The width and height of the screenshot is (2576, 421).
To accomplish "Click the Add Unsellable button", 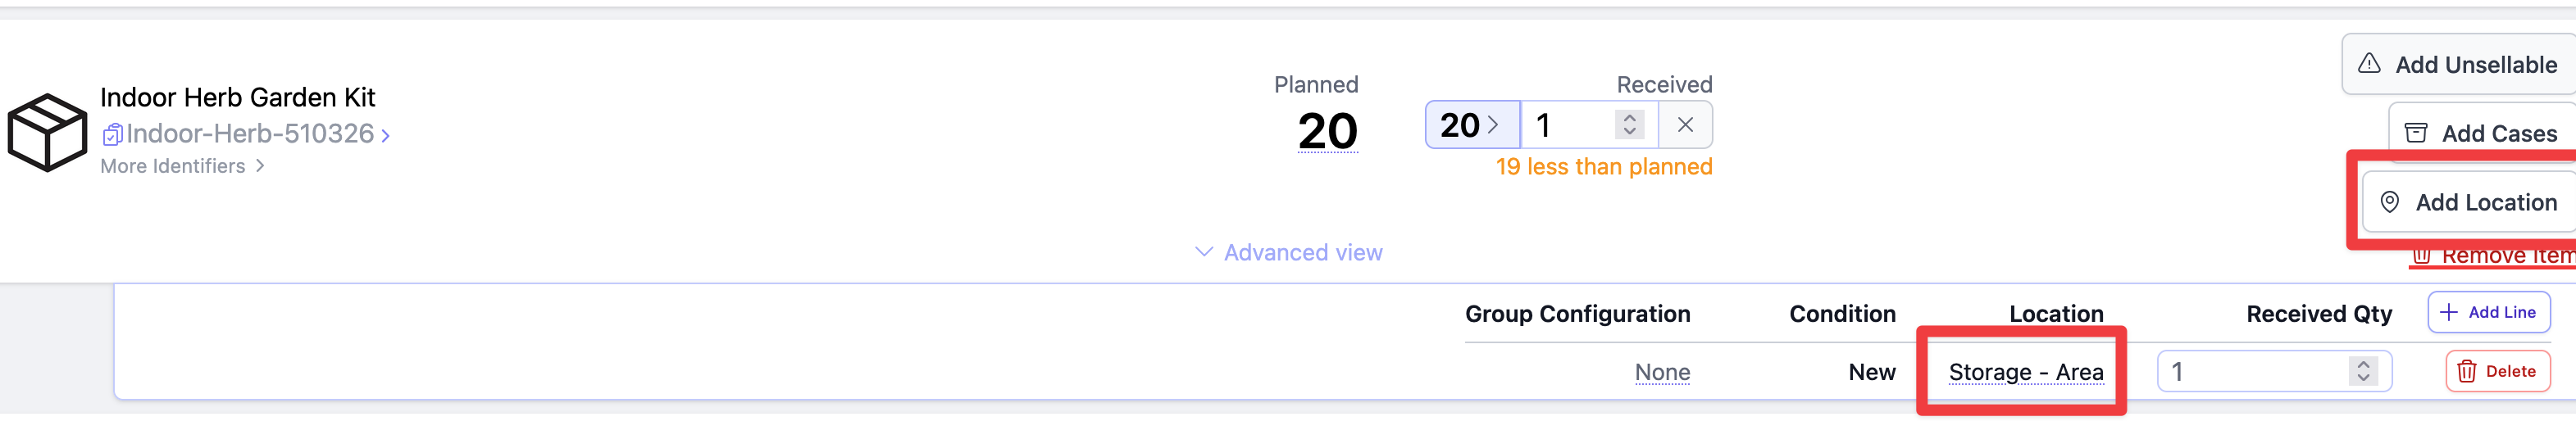I will coord(2460,65).
